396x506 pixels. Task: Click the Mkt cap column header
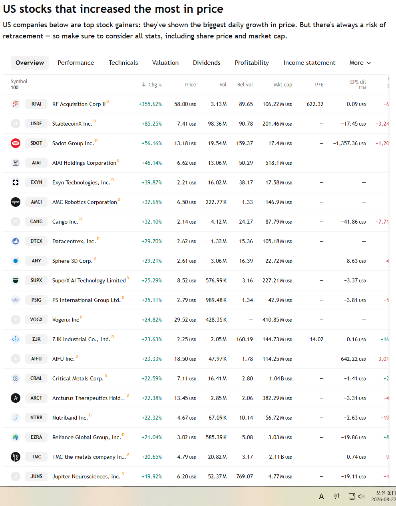coord(283,85)
